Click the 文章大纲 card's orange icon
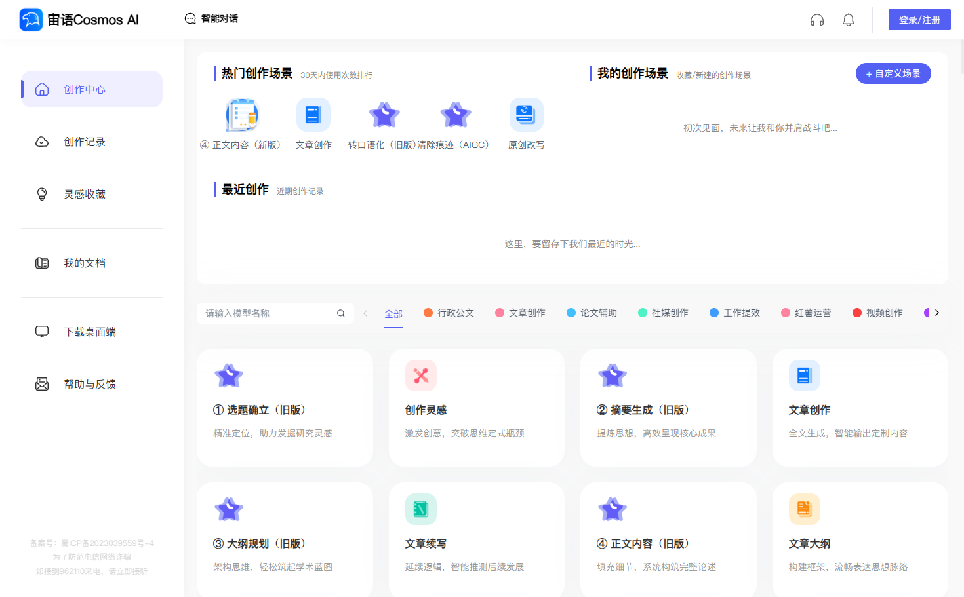The width and height of the screenshot is (964, 597). pos(805,509)
